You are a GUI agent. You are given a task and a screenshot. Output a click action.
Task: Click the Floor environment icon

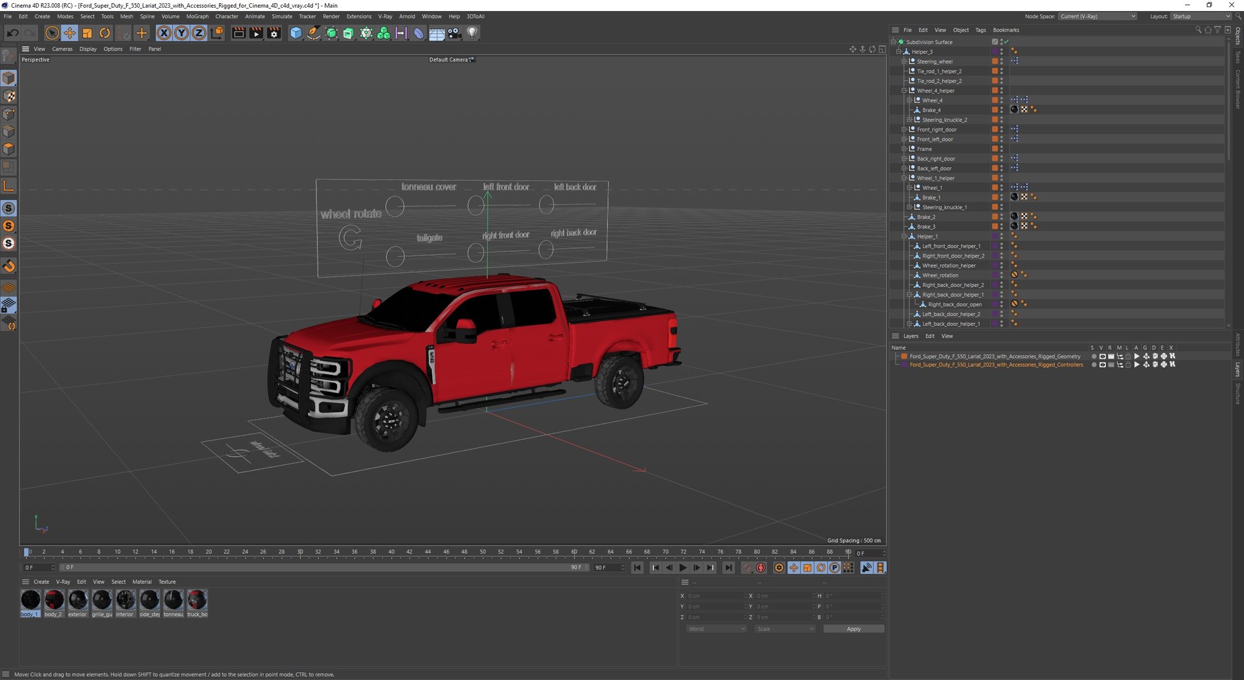tap(437, 33)
